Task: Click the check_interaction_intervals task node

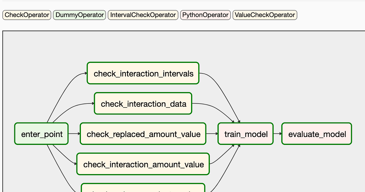Action: tap(143, 73)
